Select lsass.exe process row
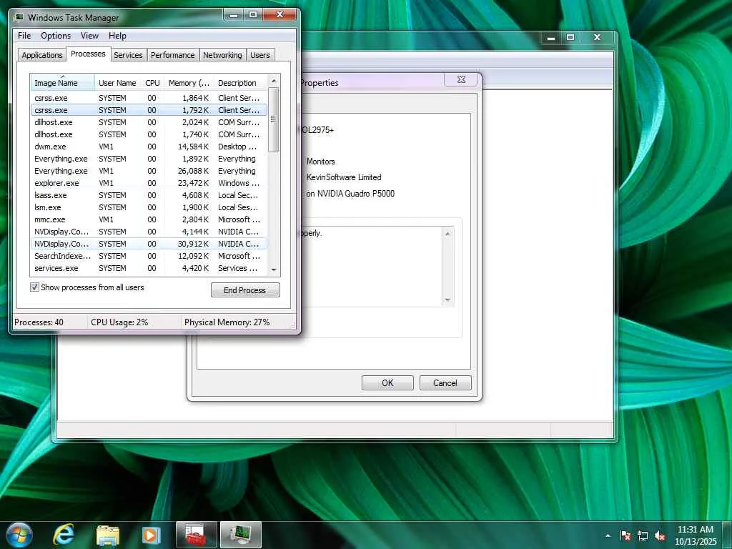 click(x=149, y=195)
